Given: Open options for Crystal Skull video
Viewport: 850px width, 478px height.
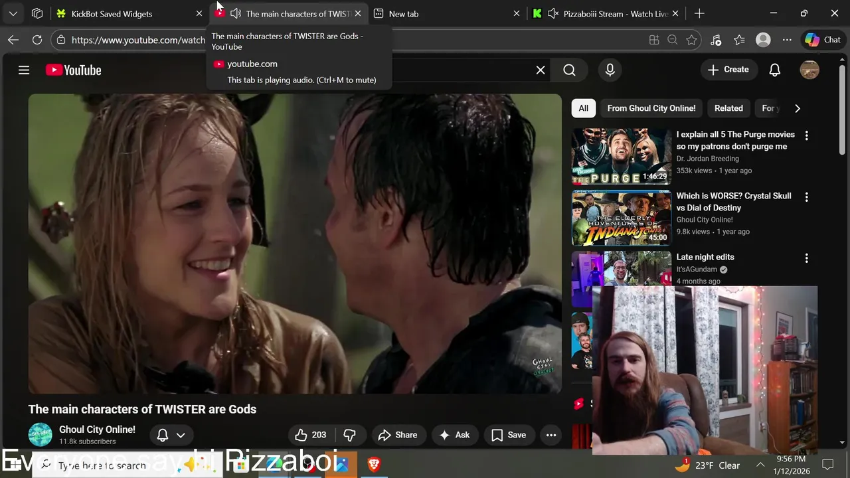Looking at the screenshot, I should [x=806, y=197].
